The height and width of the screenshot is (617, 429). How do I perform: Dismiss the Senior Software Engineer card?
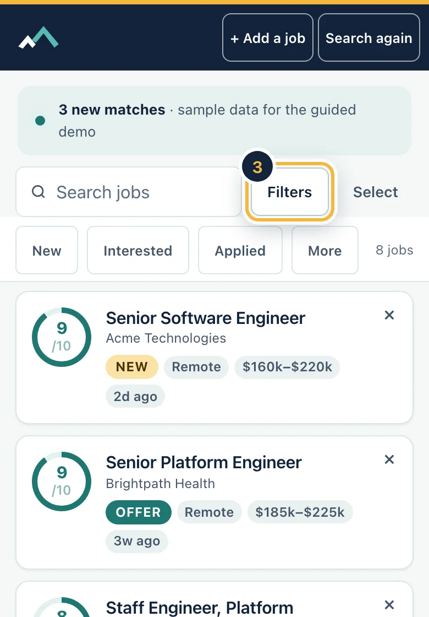pyautogui.click(x=389, y=315)
